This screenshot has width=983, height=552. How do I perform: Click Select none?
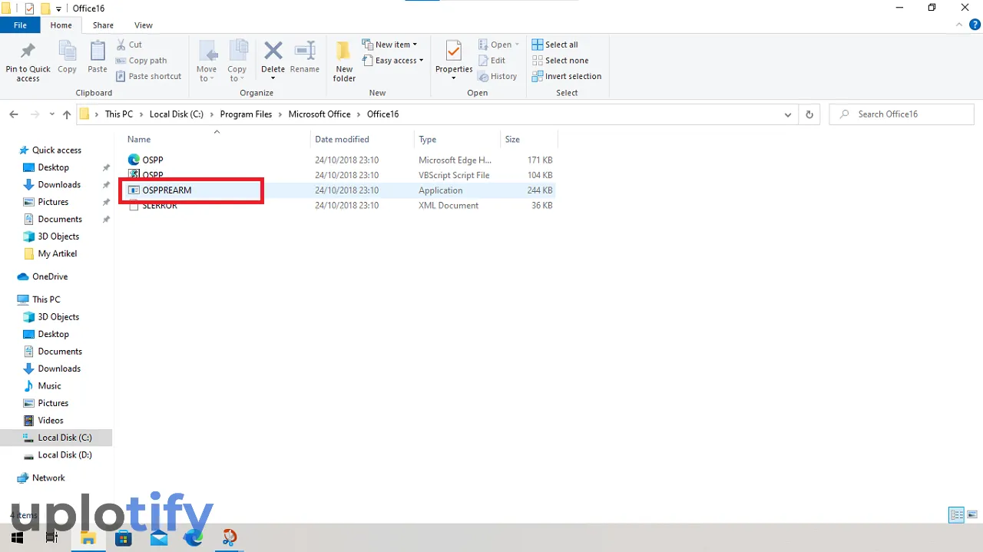pyautogui.click(x=560, y=61)
